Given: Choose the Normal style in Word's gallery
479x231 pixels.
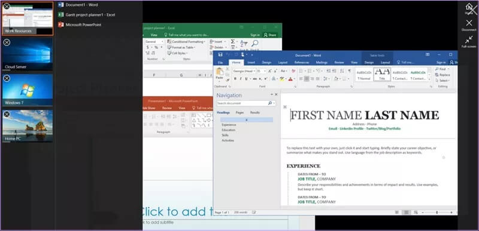Looking at the screenshot, I should coord(364,74).
